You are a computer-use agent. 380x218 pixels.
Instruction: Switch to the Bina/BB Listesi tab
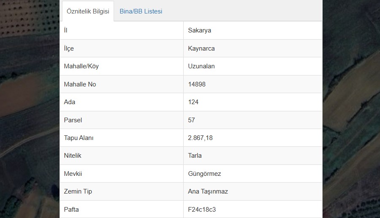click(141, 11)
